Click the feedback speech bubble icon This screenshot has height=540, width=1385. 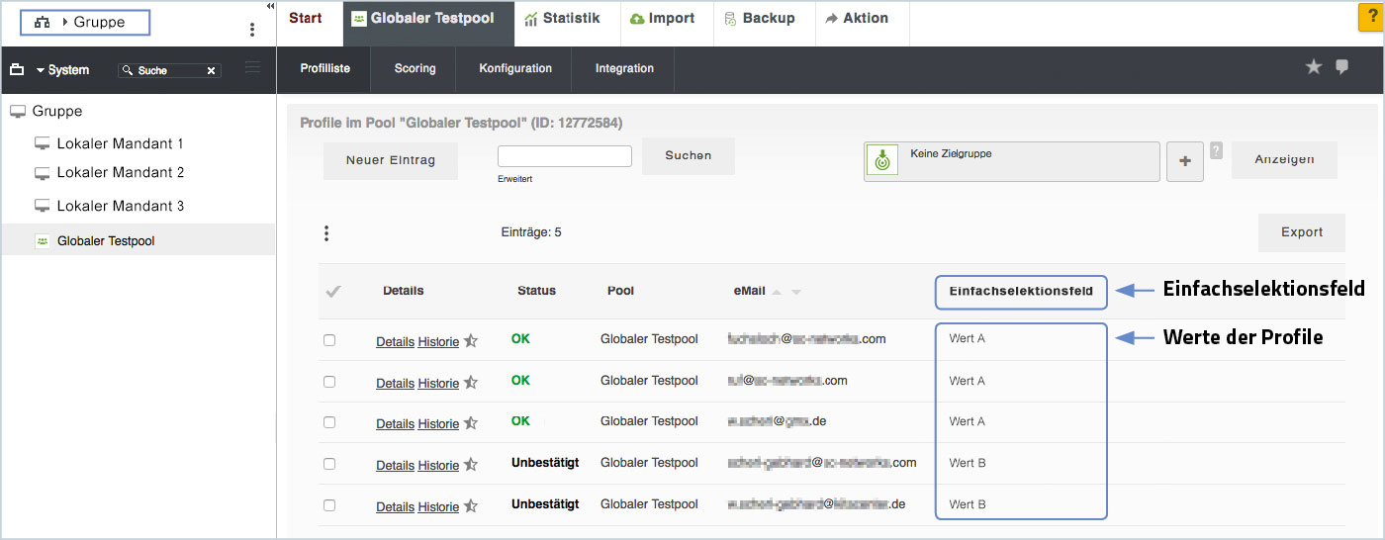(x=1342, y=66)
